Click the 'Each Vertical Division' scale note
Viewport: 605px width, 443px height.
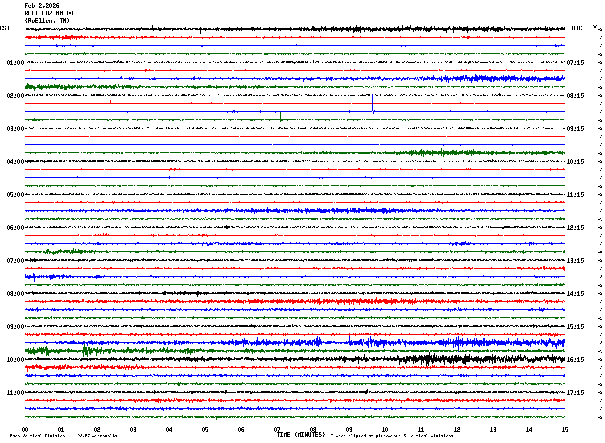(x=63, y=436)
